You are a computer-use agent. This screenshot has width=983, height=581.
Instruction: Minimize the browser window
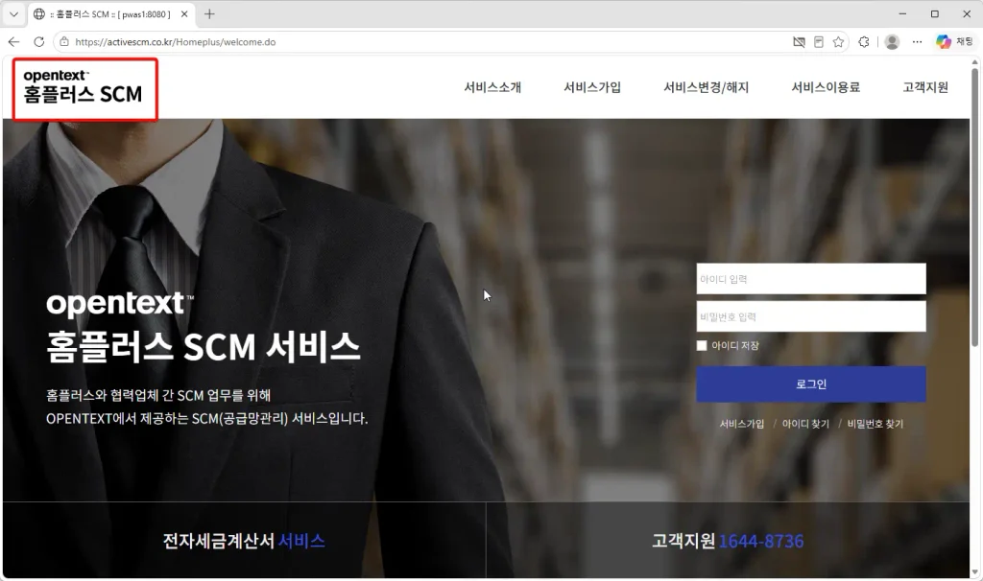(x=902, y=13)
